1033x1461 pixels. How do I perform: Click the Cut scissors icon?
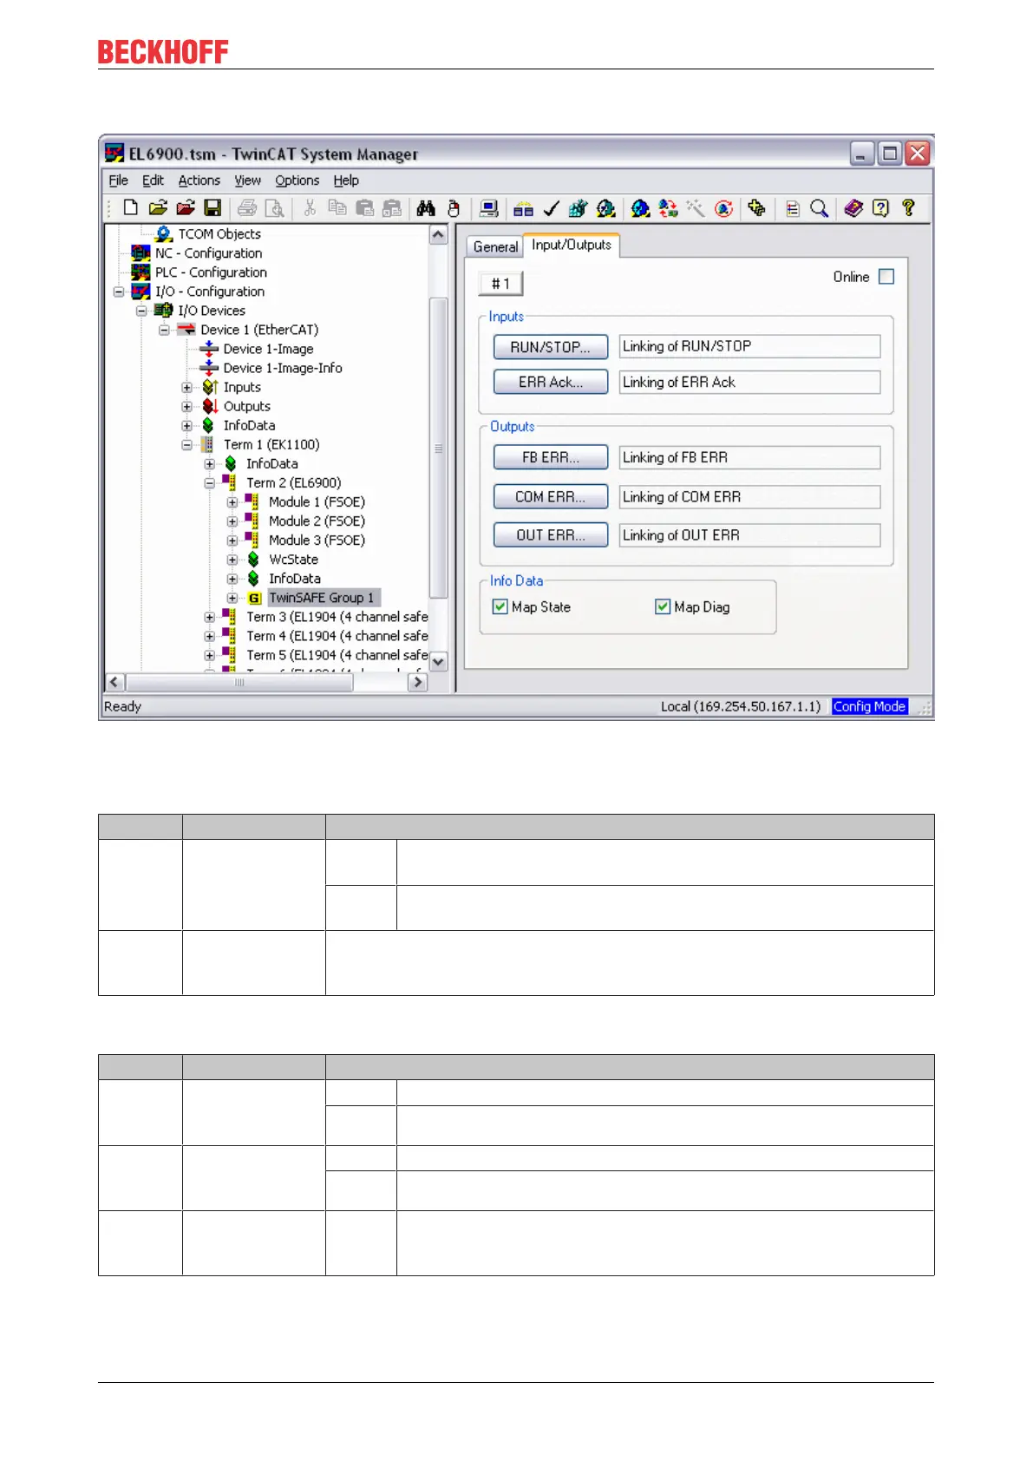(310, 207)
